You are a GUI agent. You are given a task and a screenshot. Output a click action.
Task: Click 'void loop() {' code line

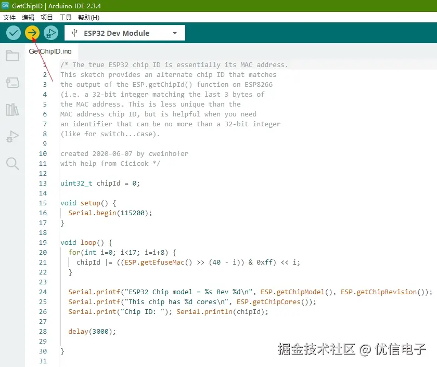(86, 243)
